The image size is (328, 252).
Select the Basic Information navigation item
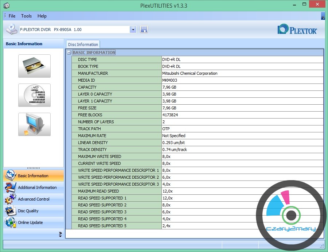pos(33,176)
